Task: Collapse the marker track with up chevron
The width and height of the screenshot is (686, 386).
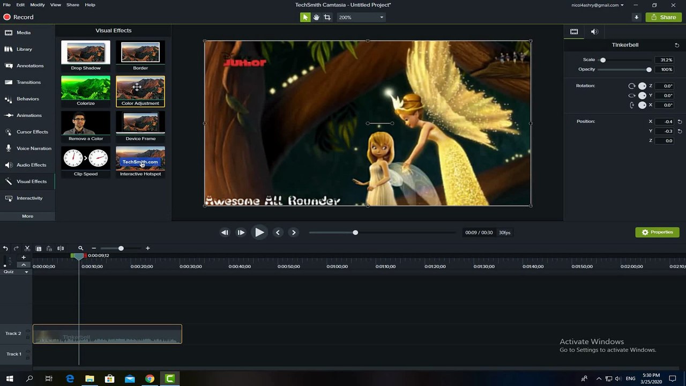Action: 24,265
